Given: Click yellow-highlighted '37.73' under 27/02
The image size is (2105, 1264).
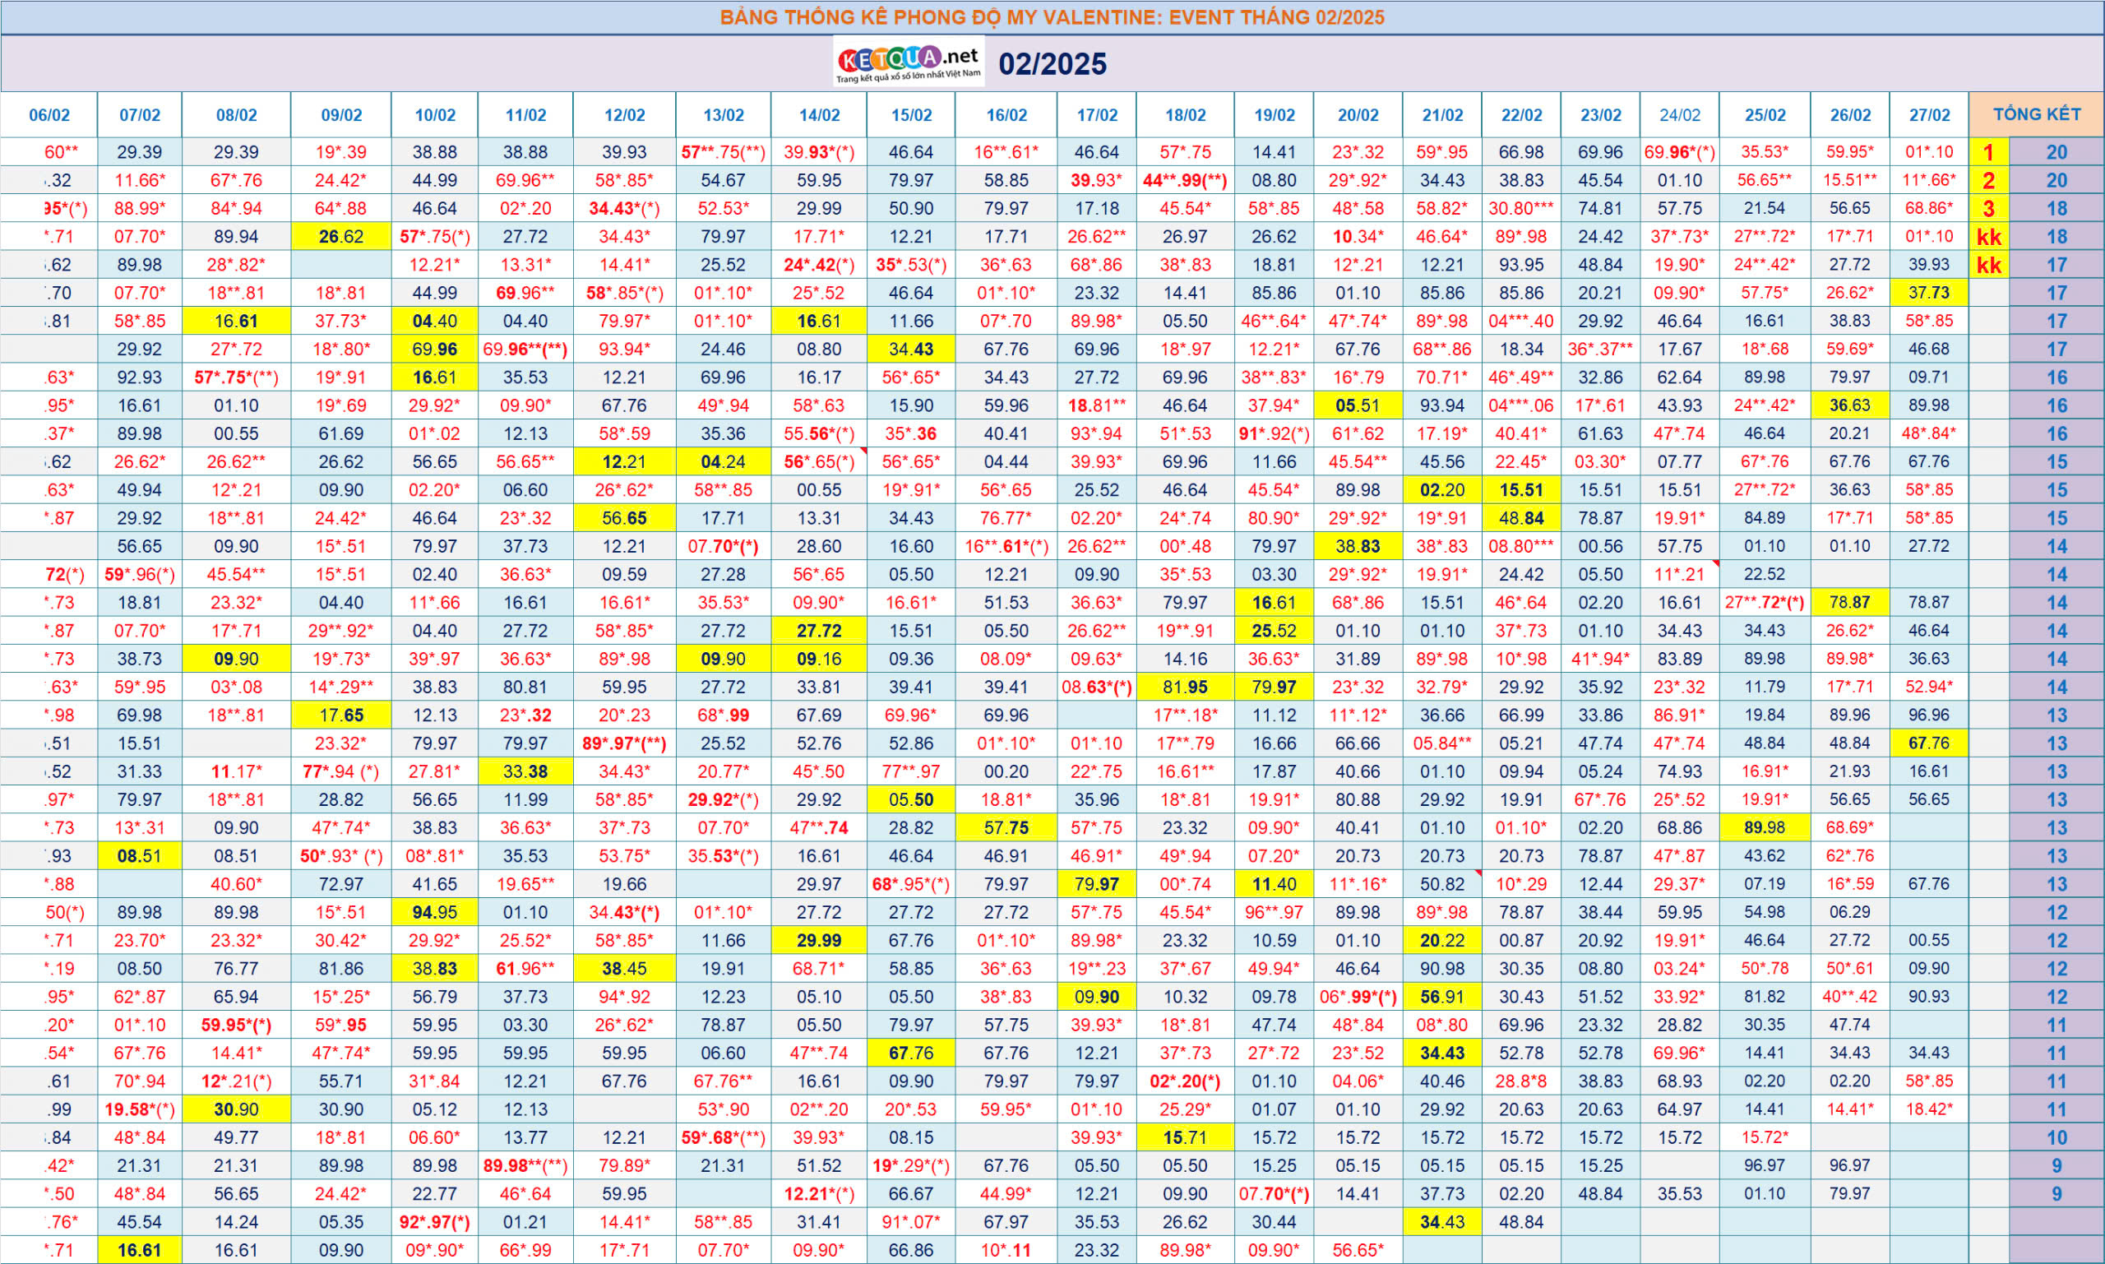Looking at the screenshot, I should tap(1930, 293).
